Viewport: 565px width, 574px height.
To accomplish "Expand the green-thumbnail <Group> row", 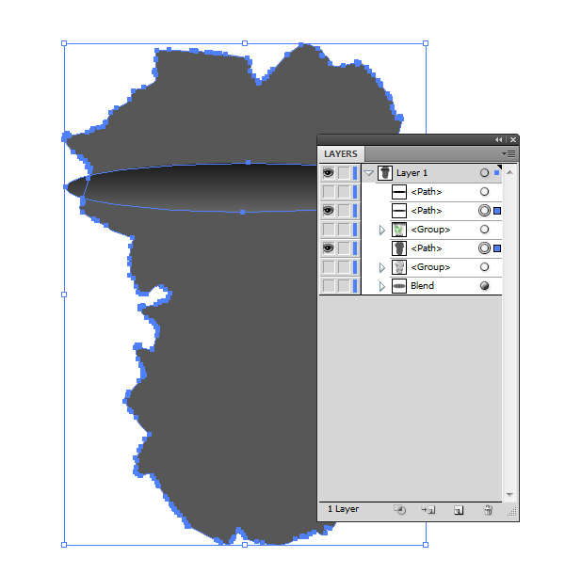I will pyautogui.click(x=381, y=230).
